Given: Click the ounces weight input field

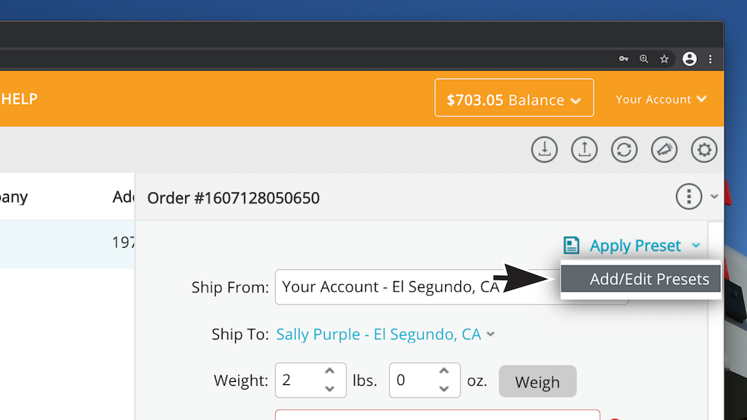Looking at the screenshot, I should pos(424,380).
